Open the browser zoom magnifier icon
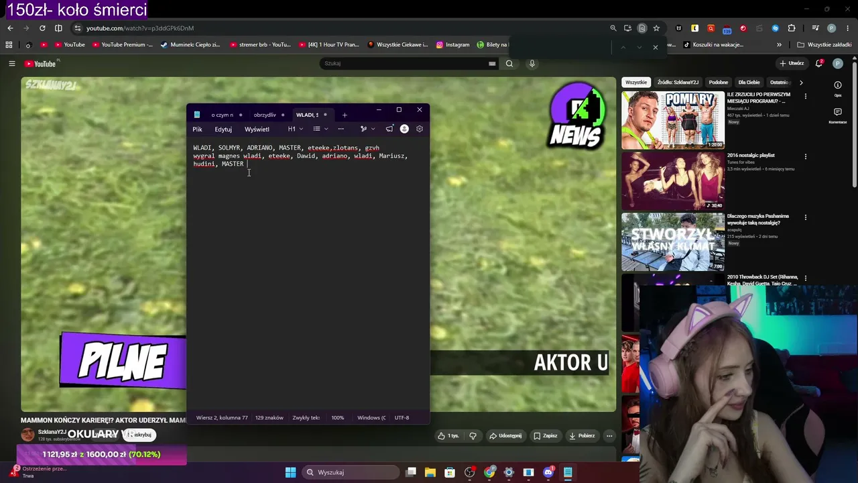The image size is (858, 483). [613, 28]
